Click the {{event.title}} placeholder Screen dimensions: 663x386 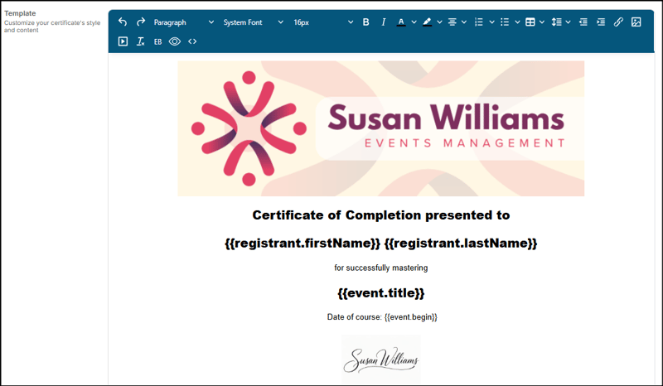tap(381, 293)
